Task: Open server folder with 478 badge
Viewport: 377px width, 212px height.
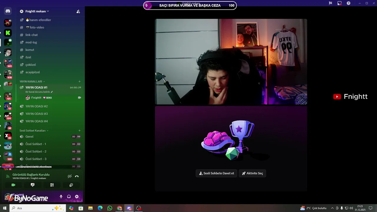Action: point(8,74)
